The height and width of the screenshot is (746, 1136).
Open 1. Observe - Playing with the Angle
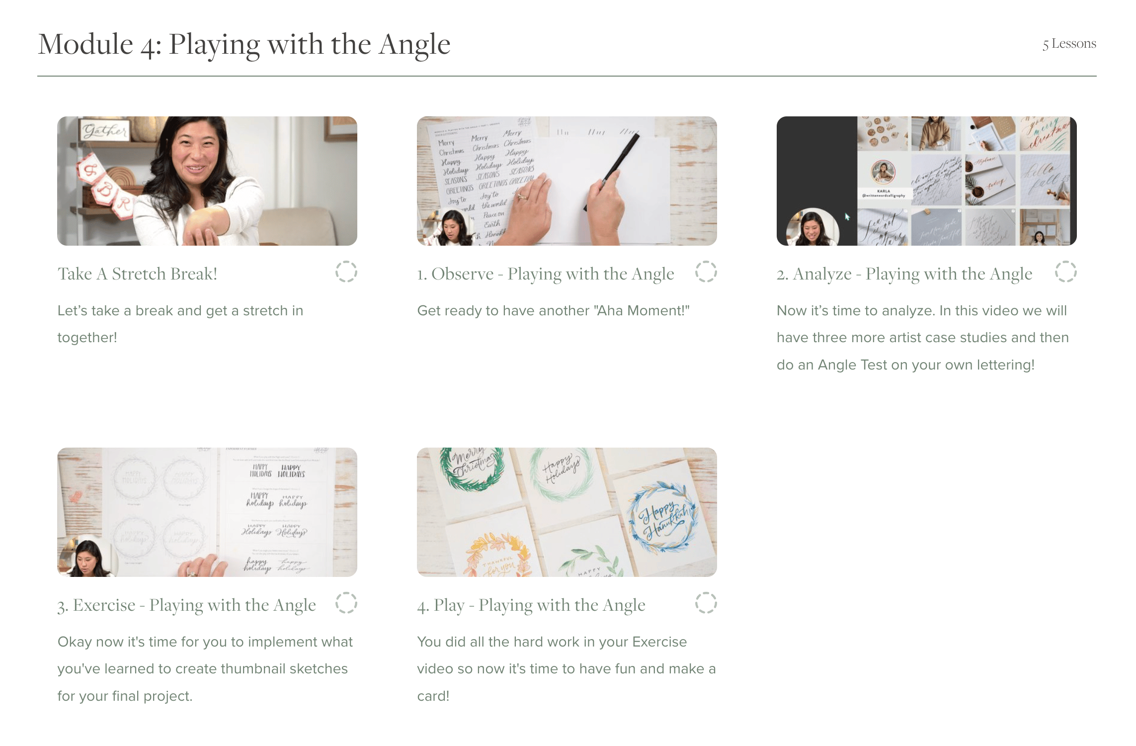point(546,274)
